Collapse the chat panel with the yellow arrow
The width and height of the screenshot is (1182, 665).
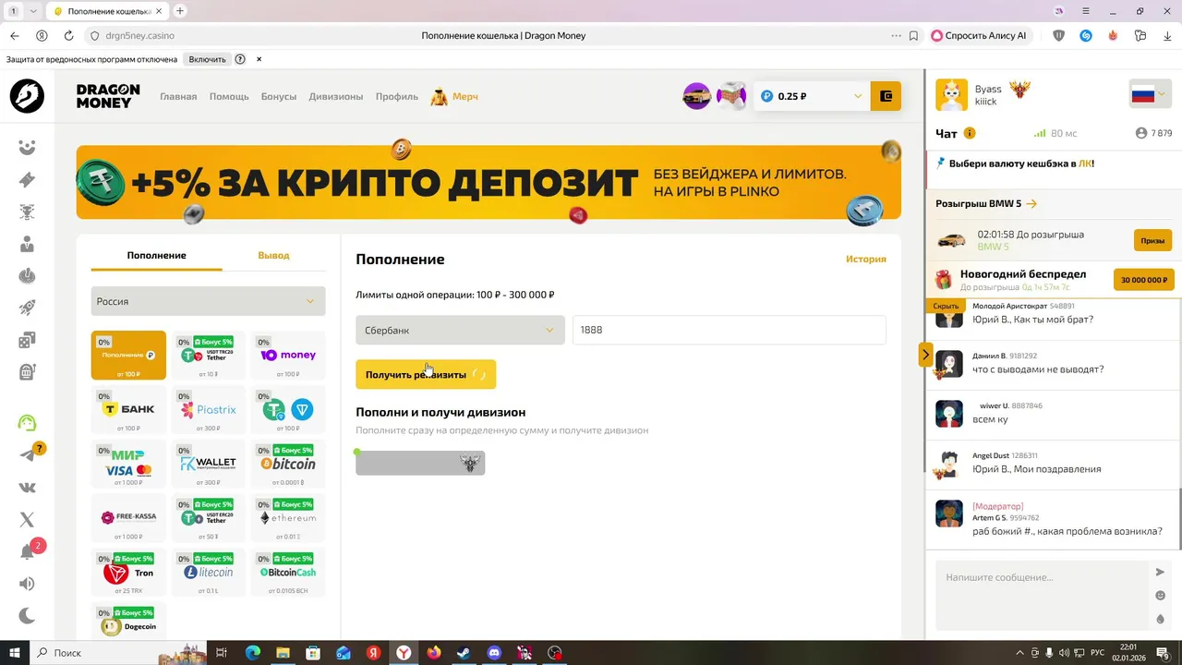coord(925,355)
